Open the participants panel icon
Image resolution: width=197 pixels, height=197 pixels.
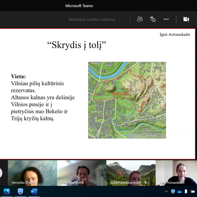point(140,19)
